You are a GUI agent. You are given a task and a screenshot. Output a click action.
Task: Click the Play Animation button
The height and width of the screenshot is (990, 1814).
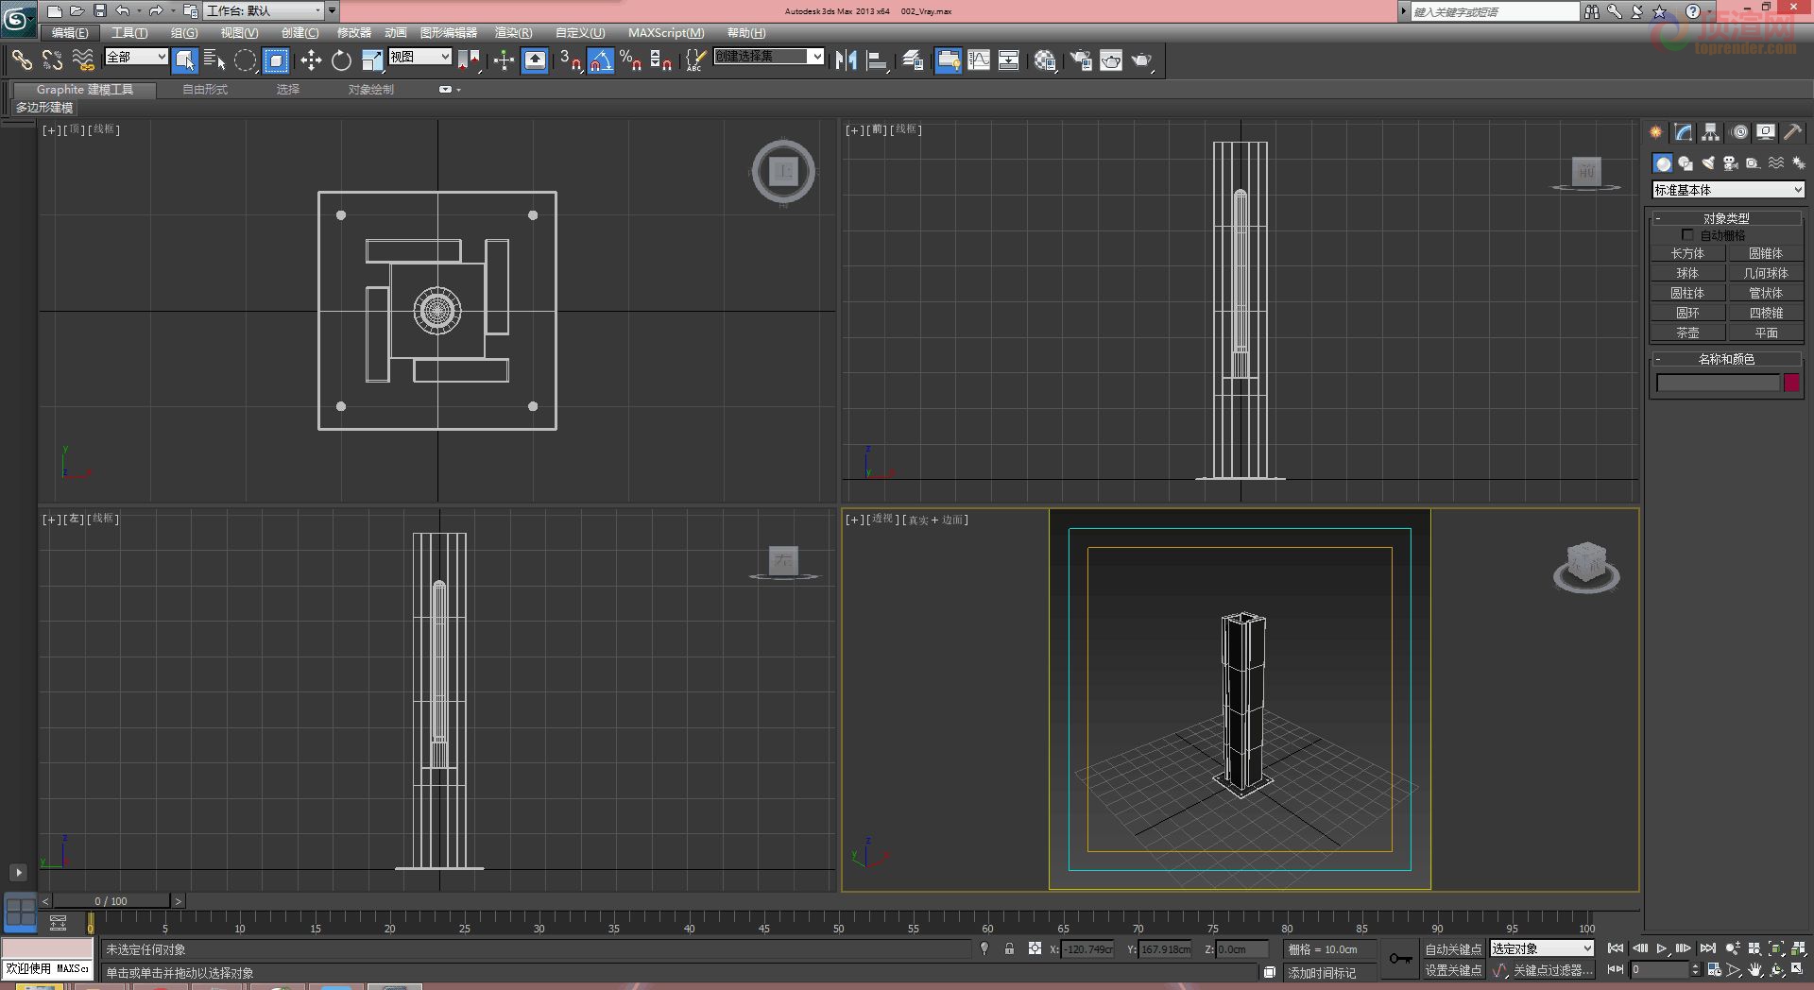pyautogui.click(x=1661, y=948)
